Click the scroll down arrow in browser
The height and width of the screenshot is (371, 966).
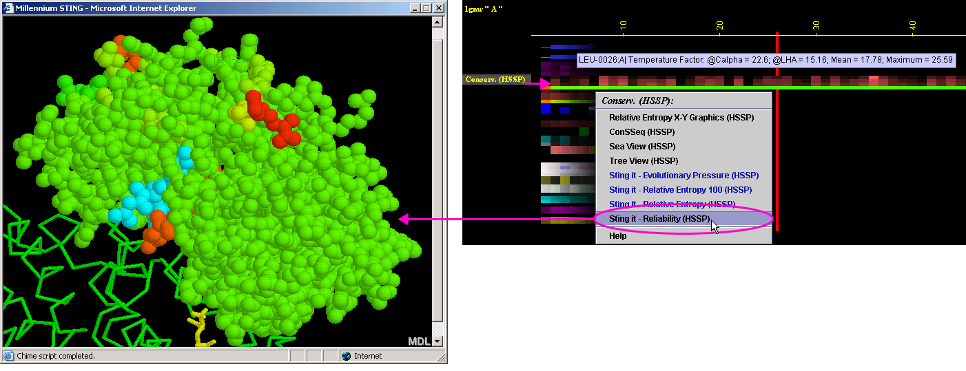click(x=438, y=341)
